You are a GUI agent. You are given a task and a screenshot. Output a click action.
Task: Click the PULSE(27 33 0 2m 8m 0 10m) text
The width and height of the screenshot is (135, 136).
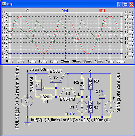[x=17, y=97]
